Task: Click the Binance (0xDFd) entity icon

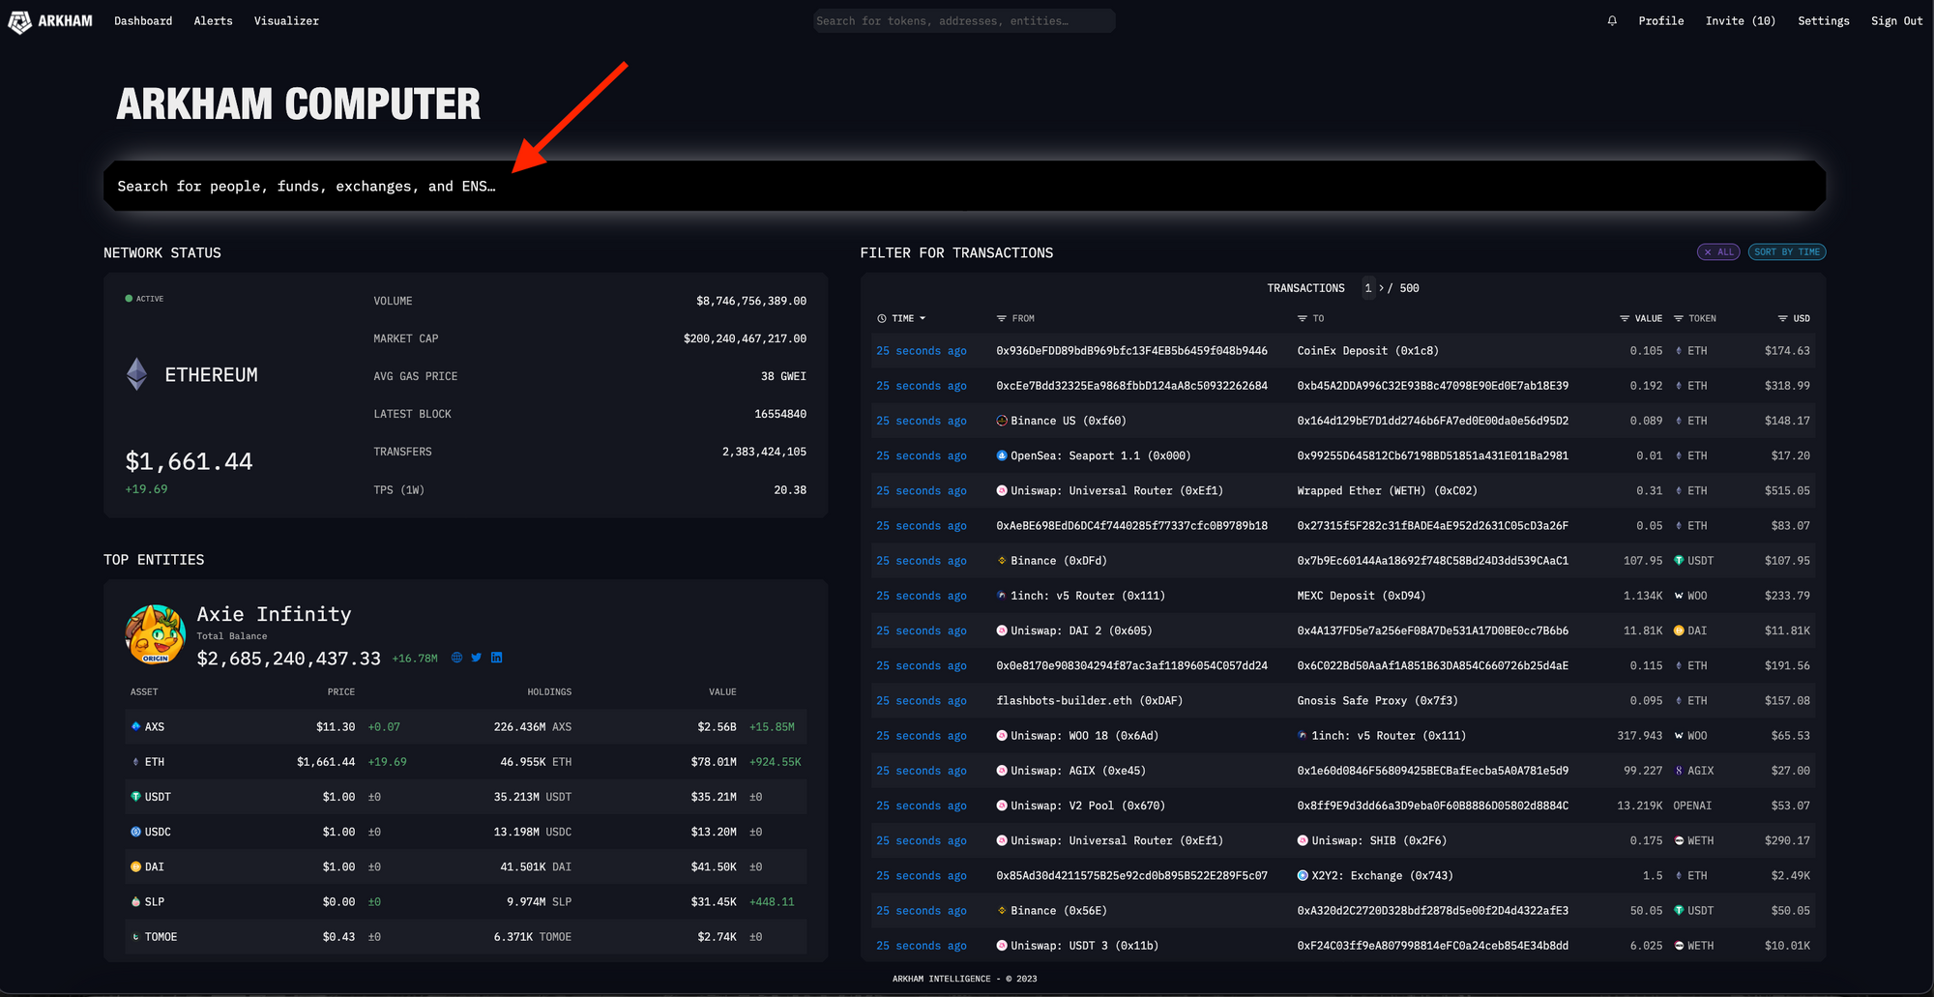Action: pyautogui.click(x=1002, y=561)
